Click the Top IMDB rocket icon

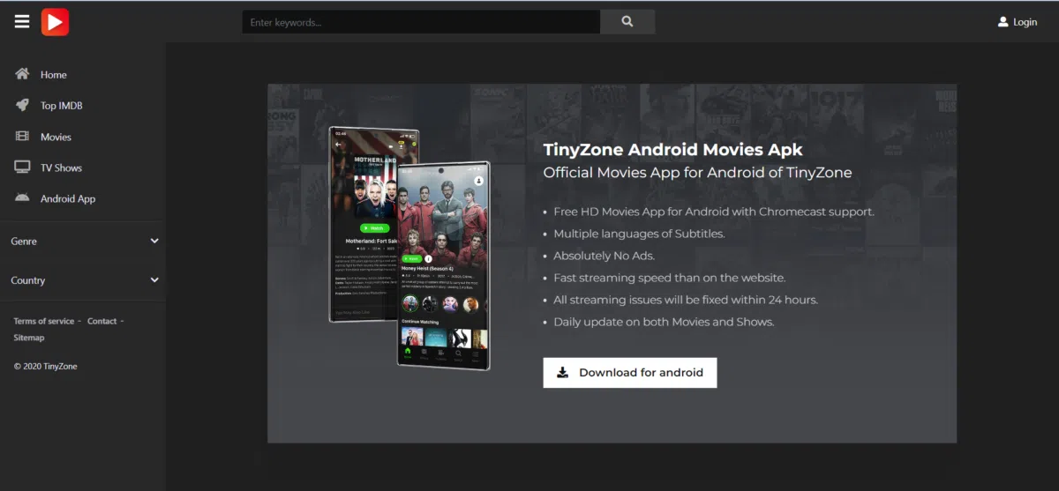[x=22, y=105]
